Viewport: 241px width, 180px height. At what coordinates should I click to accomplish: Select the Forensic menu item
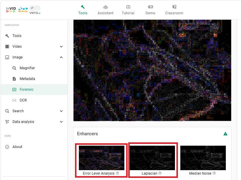[x=26, y=90]
